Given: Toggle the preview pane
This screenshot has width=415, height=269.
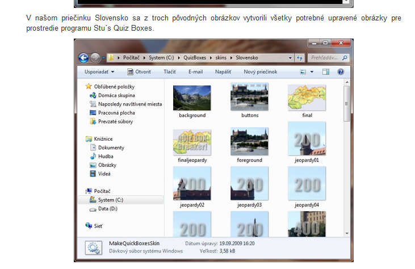Looking at the screenshot, I should click(x=325, y=72).
